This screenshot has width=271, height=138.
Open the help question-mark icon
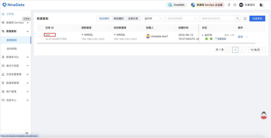(x=235, y=5)
